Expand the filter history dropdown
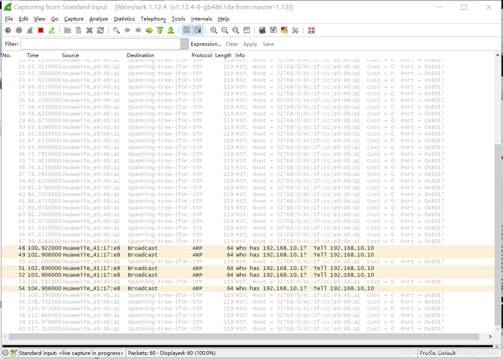Screen dimensions: 503x359 coord(184,44)
